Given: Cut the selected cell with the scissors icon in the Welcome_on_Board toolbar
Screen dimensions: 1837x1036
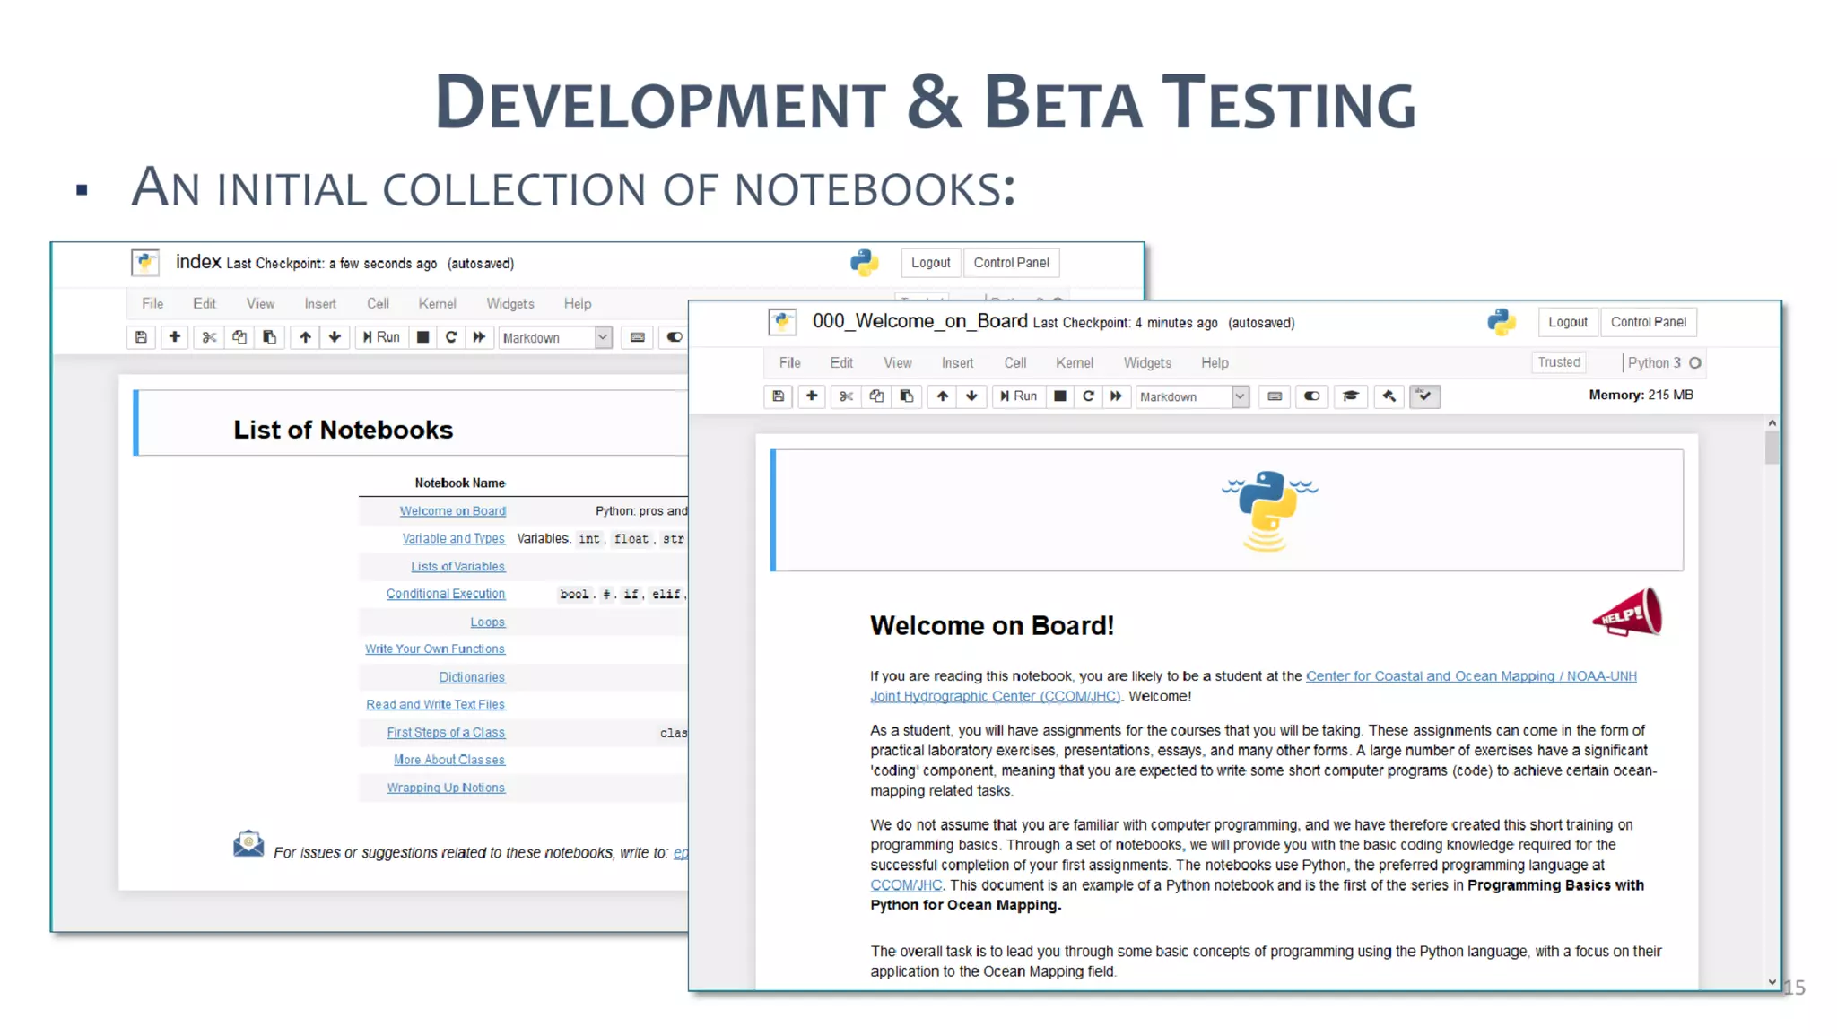Looking at the screenshot, I should click(x=846, y=396).
